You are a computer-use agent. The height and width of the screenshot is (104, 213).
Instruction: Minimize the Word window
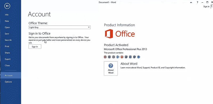202,2
